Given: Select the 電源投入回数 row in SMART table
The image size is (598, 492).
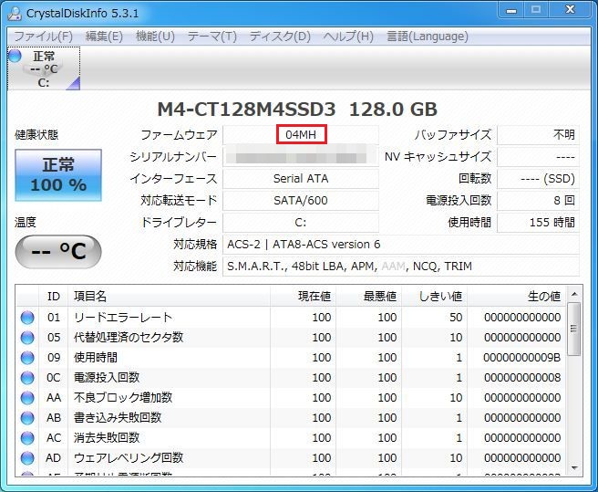Looking at the screenshot, I should tap(291, 378).
